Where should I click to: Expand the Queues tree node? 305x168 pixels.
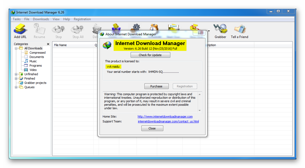[16, 87]
